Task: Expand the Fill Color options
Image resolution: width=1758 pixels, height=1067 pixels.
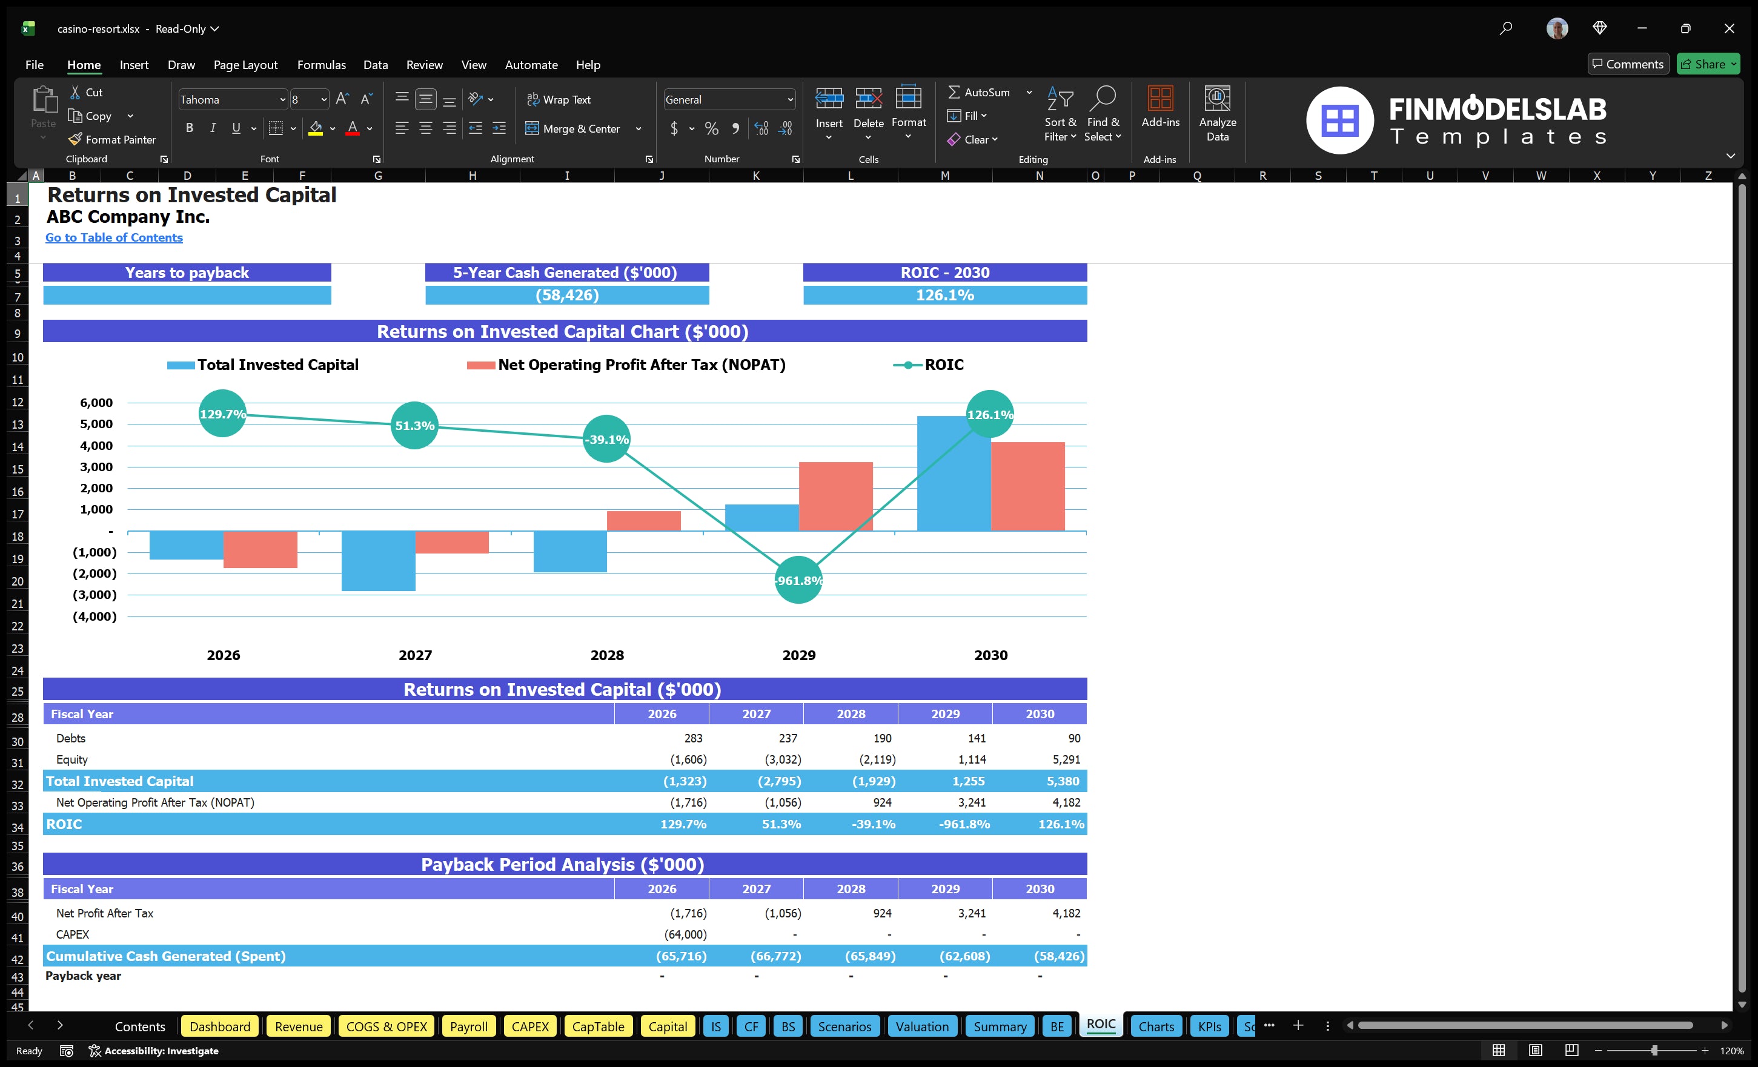Action: coord(333,129)
